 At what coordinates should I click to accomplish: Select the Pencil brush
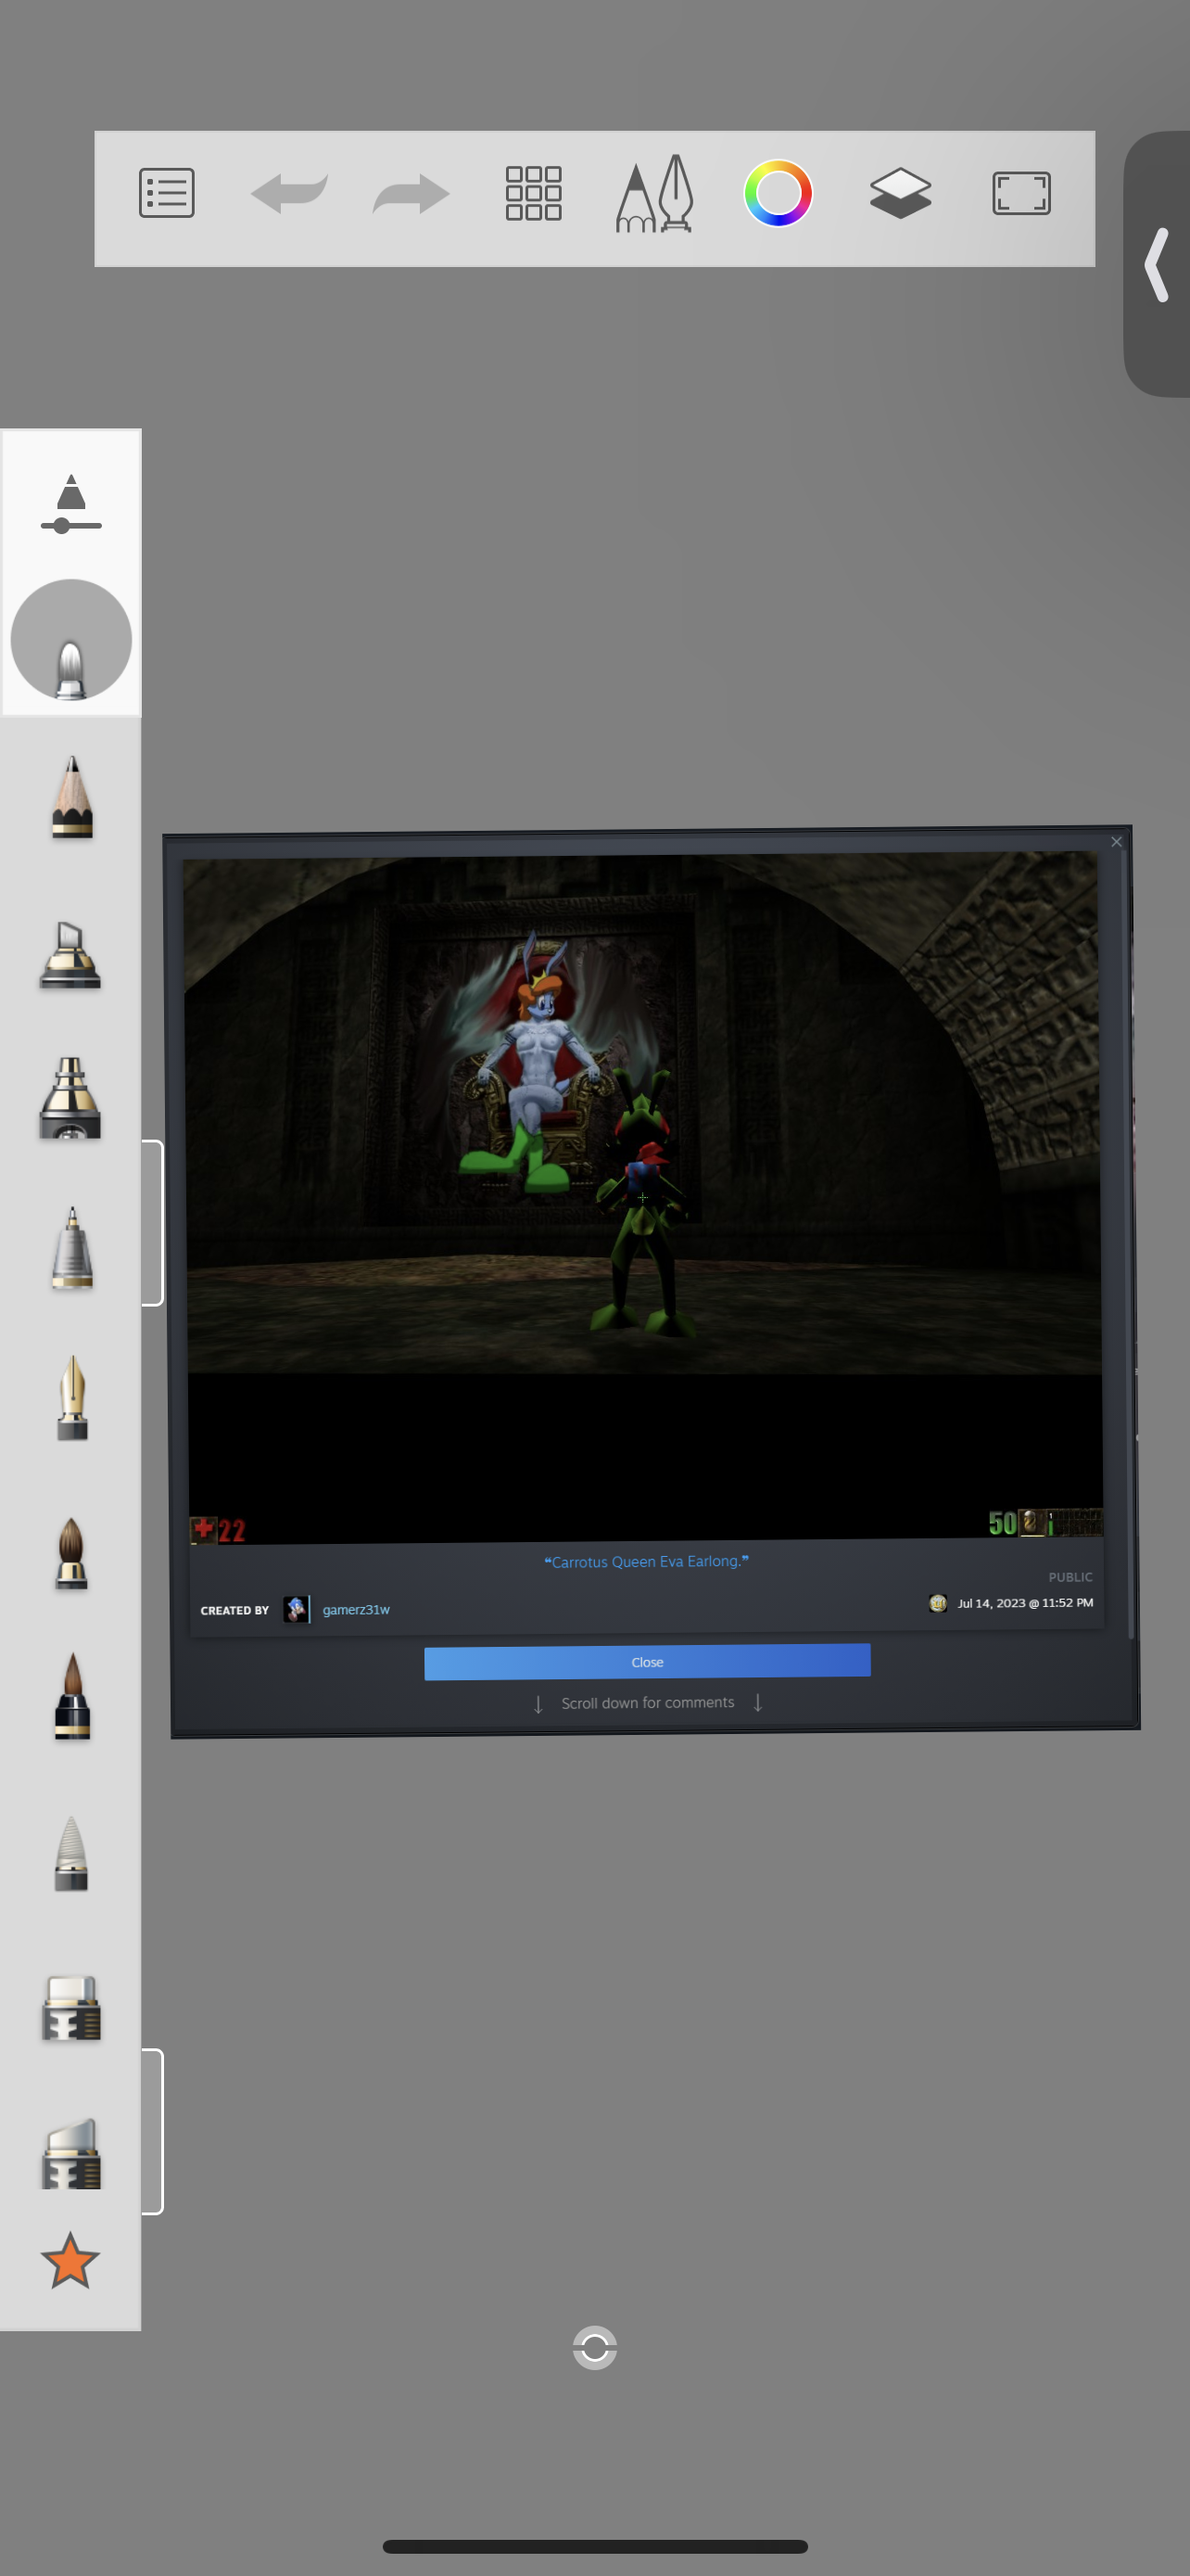pos(72,797)
